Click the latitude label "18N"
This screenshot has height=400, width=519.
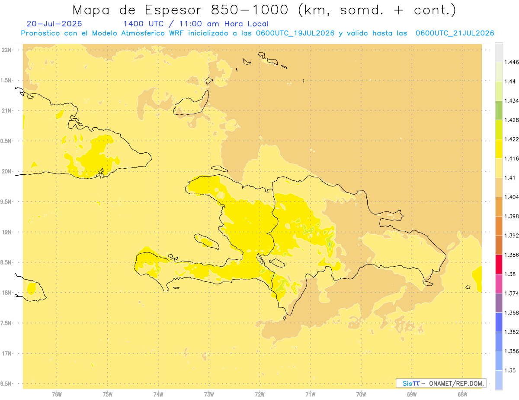click(x=7, y=293)
